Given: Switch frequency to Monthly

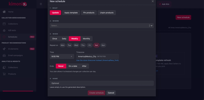Looking at the screenshot, I should pos(86,39).
